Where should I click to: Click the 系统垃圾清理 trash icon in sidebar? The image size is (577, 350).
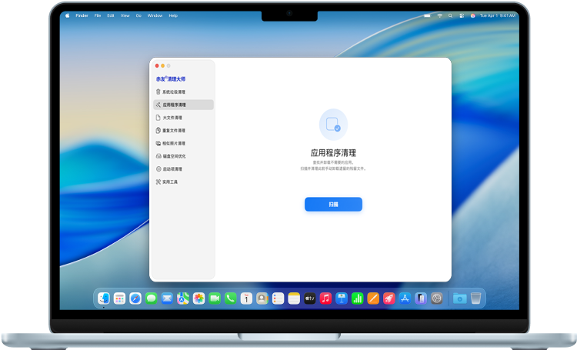coord(158,92)
